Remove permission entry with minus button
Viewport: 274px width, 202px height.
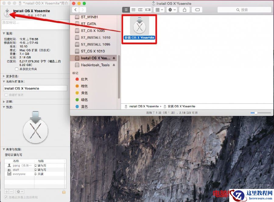tap(11, 192)
